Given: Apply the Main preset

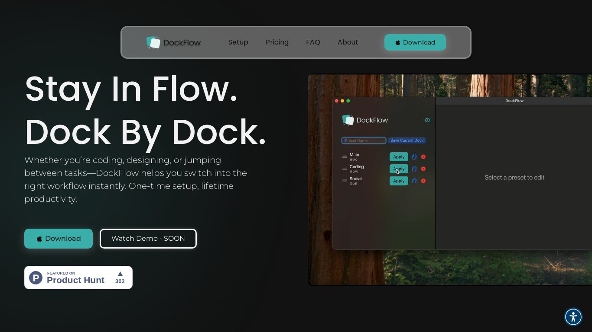Looking at the screenshot, I should [x=399, y=157].
